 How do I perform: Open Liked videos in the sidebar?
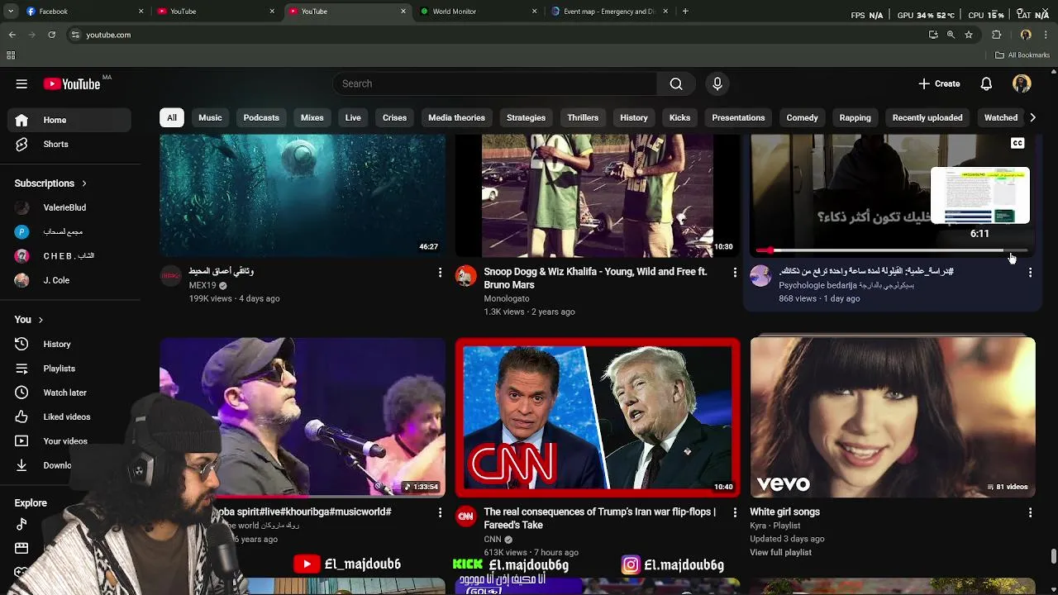tap(69, 416)
